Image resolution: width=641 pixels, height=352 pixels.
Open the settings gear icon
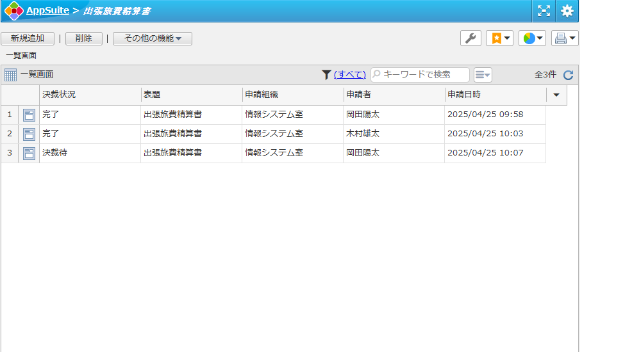(x=567, y=11)
